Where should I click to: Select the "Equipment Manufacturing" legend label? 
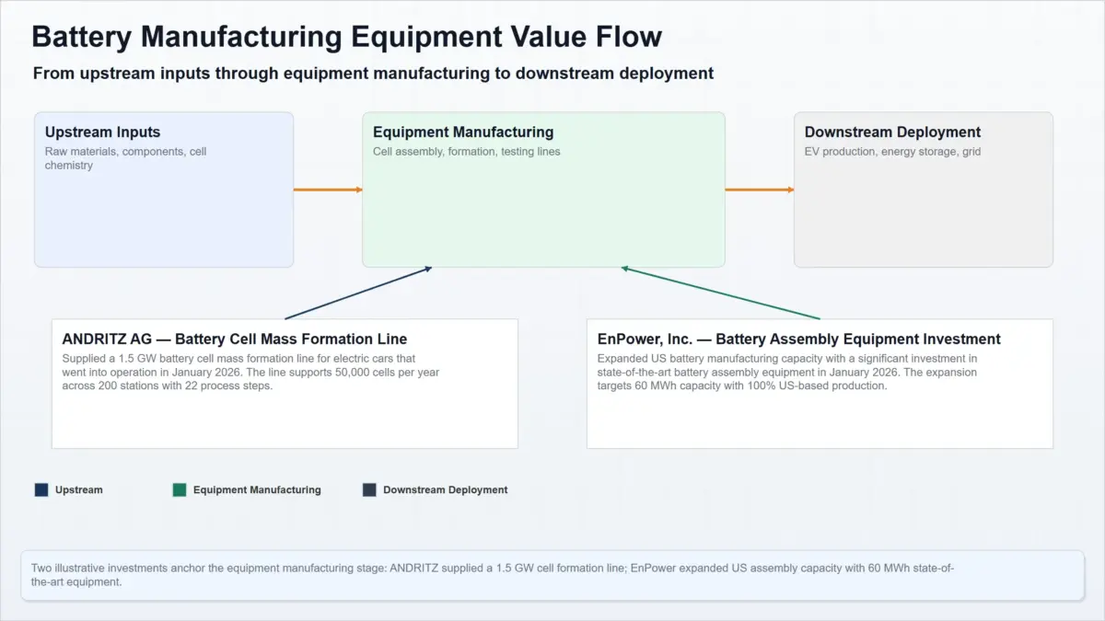257,490
